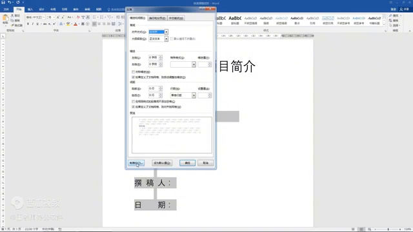413x232 pixels.
Task: Click spacing after value field
Action: [154, 95]
